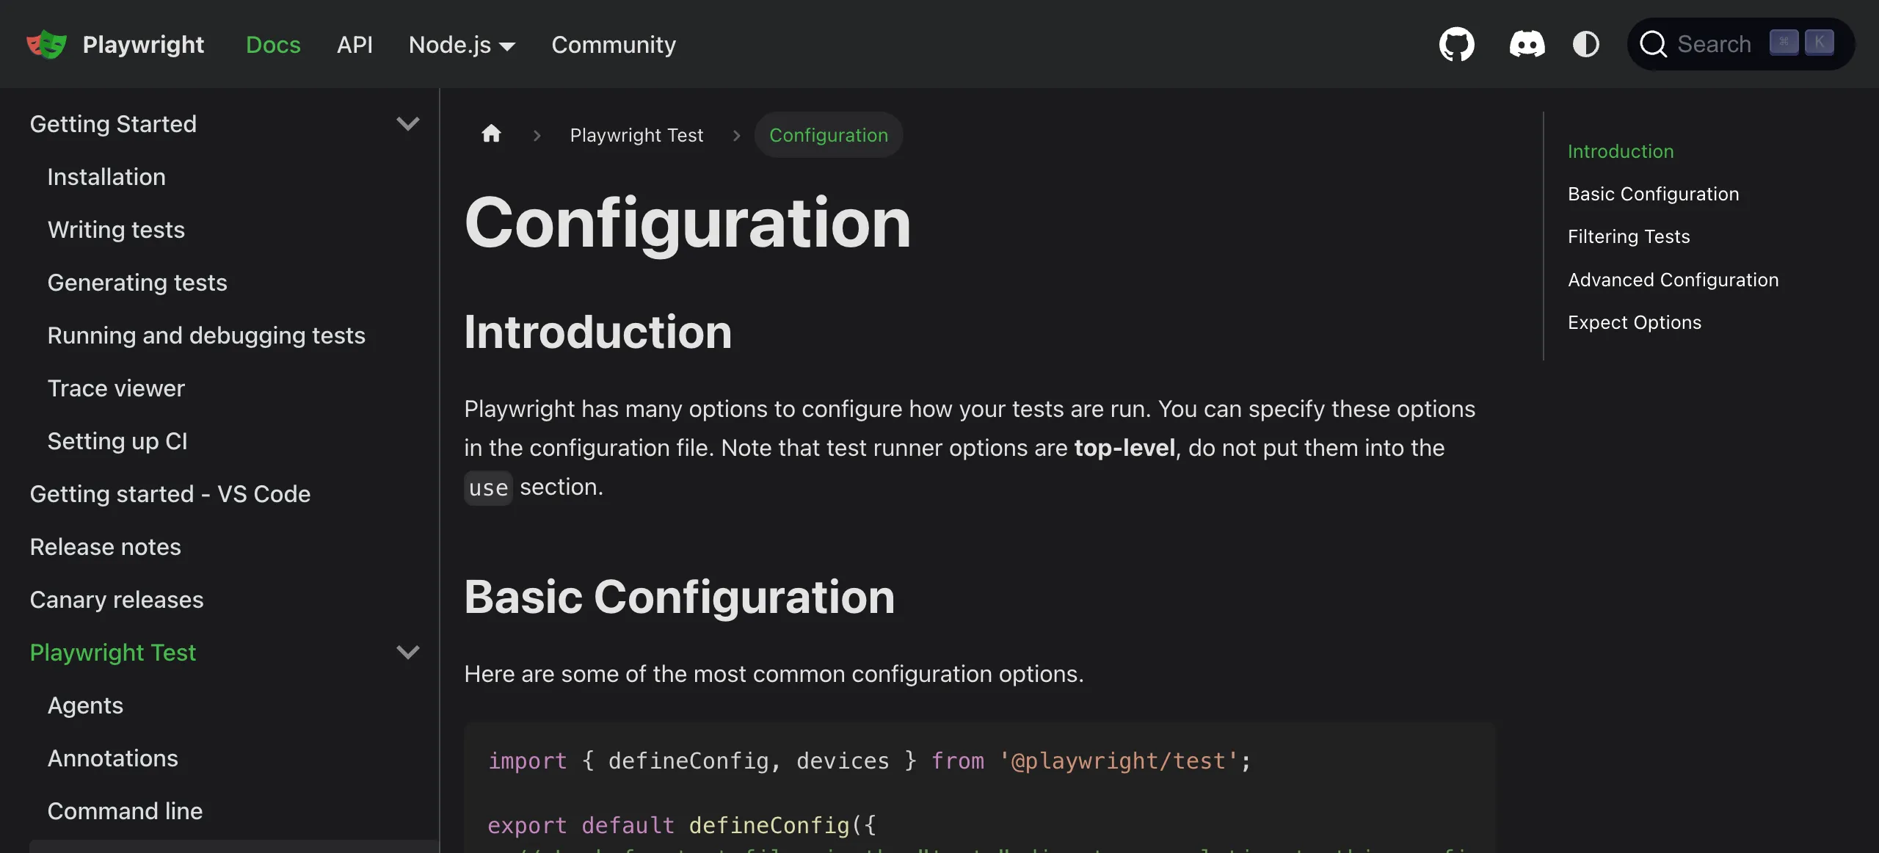Viewport: 1879px width, 853px height.
Task: Jump to the Advanced Configuration section
Action: click(1673, 280)
